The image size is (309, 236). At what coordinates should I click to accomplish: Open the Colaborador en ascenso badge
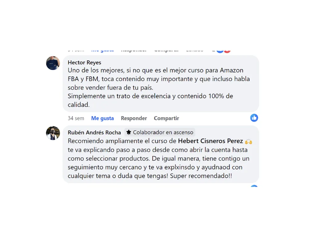coord(160,132)
